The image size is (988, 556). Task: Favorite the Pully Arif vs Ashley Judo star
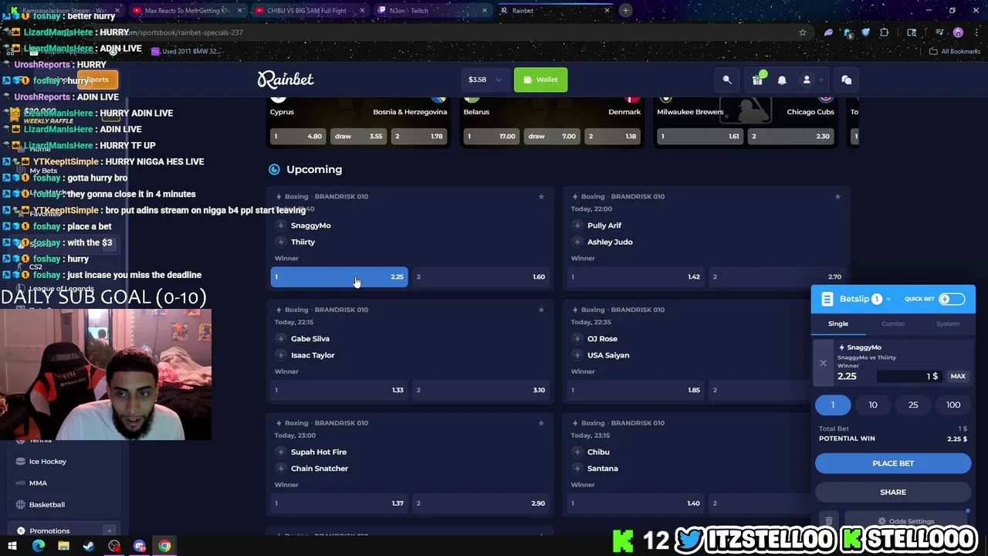(837, 196)
